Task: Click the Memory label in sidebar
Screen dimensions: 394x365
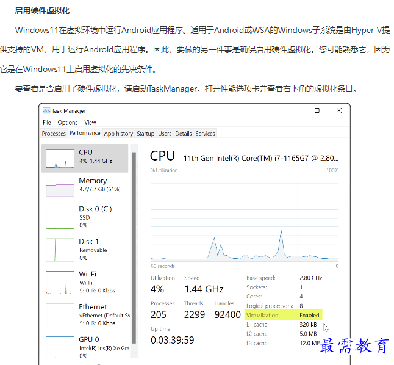Action: click(x=93, y=181)
